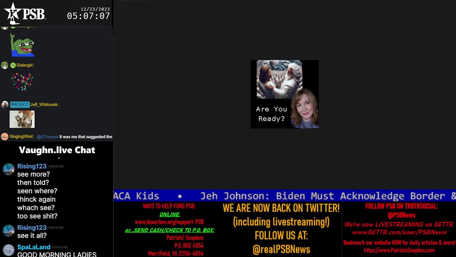
Task: Click the woman's portrait in the center image
Action: (305, 109)
